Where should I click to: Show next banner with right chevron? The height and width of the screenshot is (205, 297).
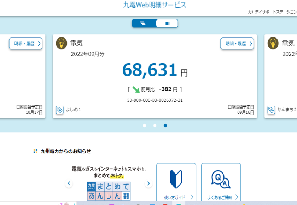[148, 183]
